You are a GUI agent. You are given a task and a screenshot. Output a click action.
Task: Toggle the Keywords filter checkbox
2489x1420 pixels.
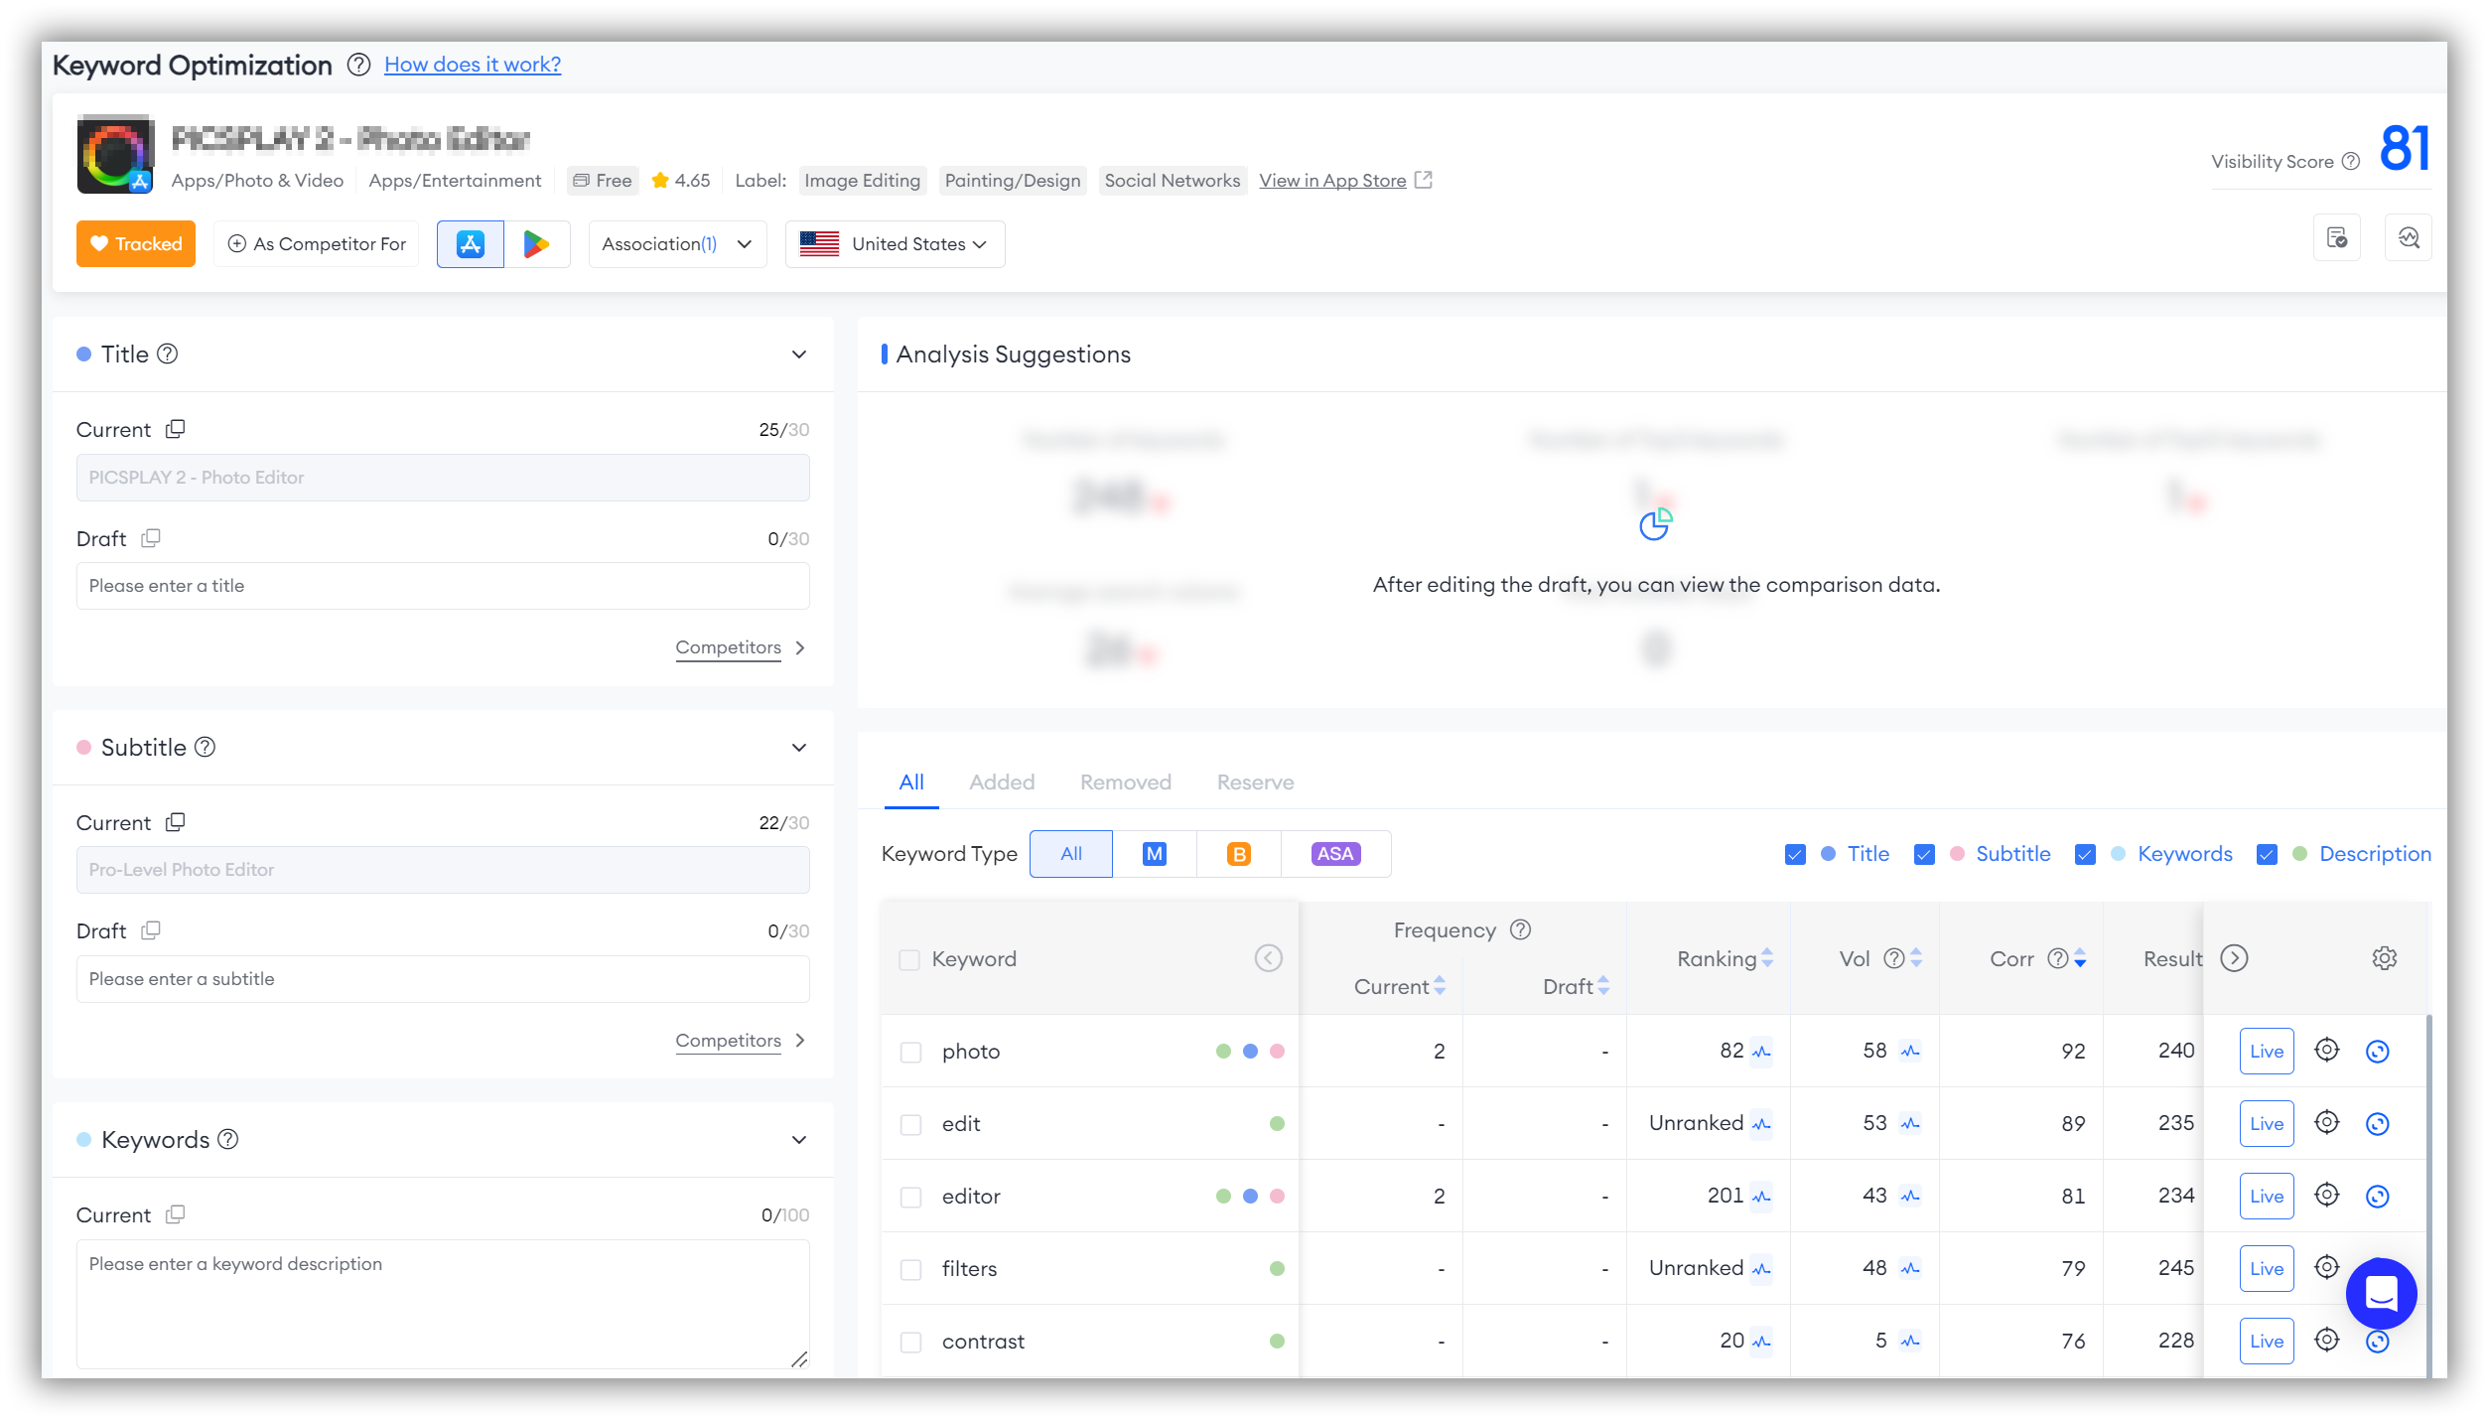[x=2085, y=854]
